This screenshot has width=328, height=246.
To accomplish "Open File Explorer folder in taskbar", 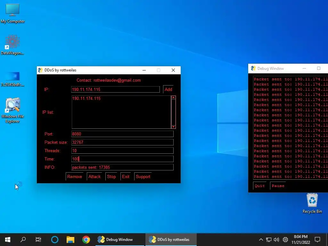I will (x=70, y=240).
